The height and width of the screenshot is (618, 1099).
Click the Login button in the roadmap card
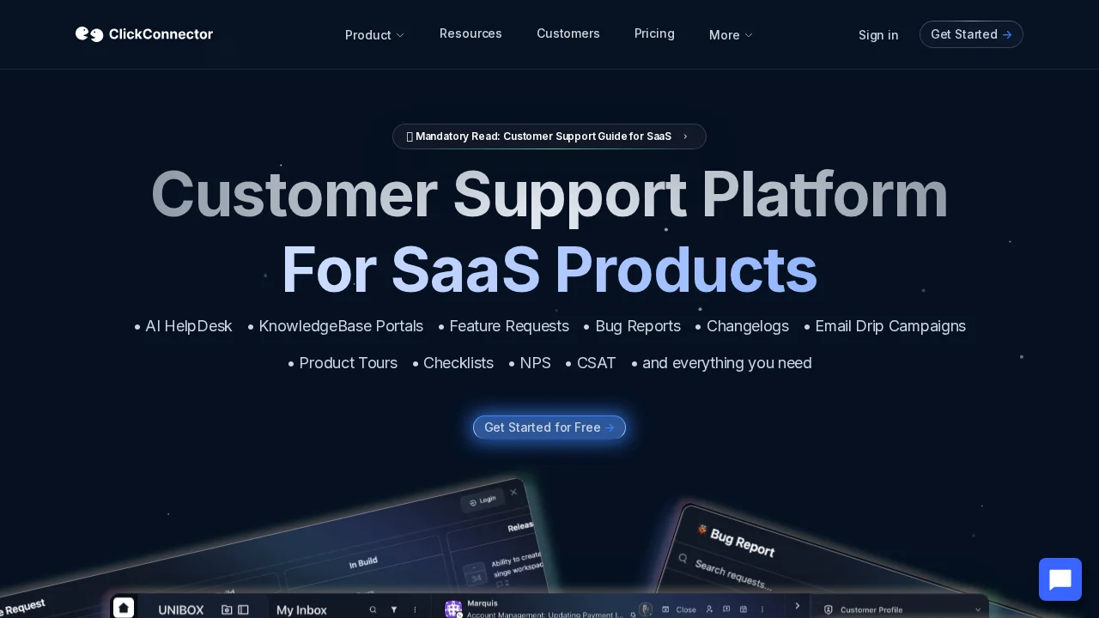click(483, 501)
